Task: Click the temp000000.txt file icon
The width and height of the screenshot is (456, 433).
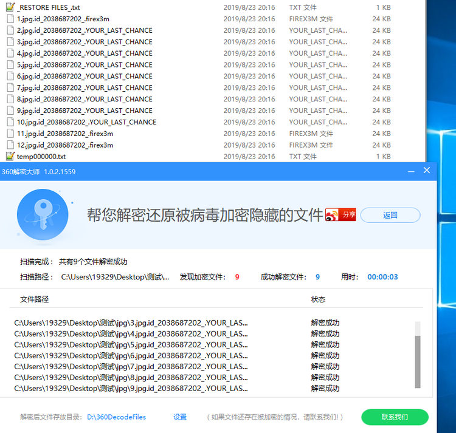Action: click(10, 156)
